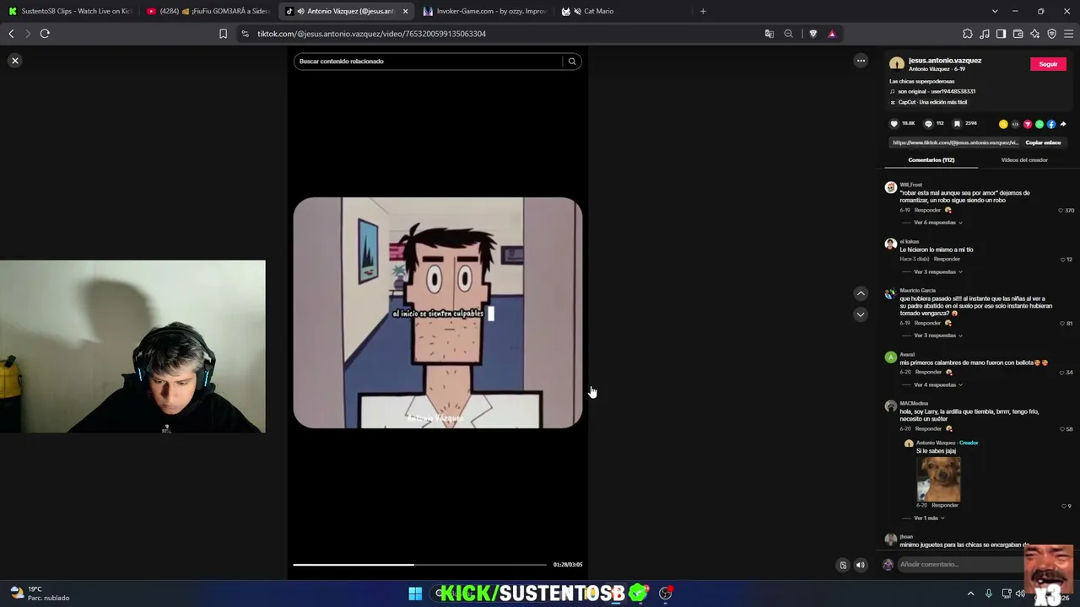Close the Antonio Vázquez TikTok tab
This screenshot has width=1080, height=607.
[x=405, y=11]
